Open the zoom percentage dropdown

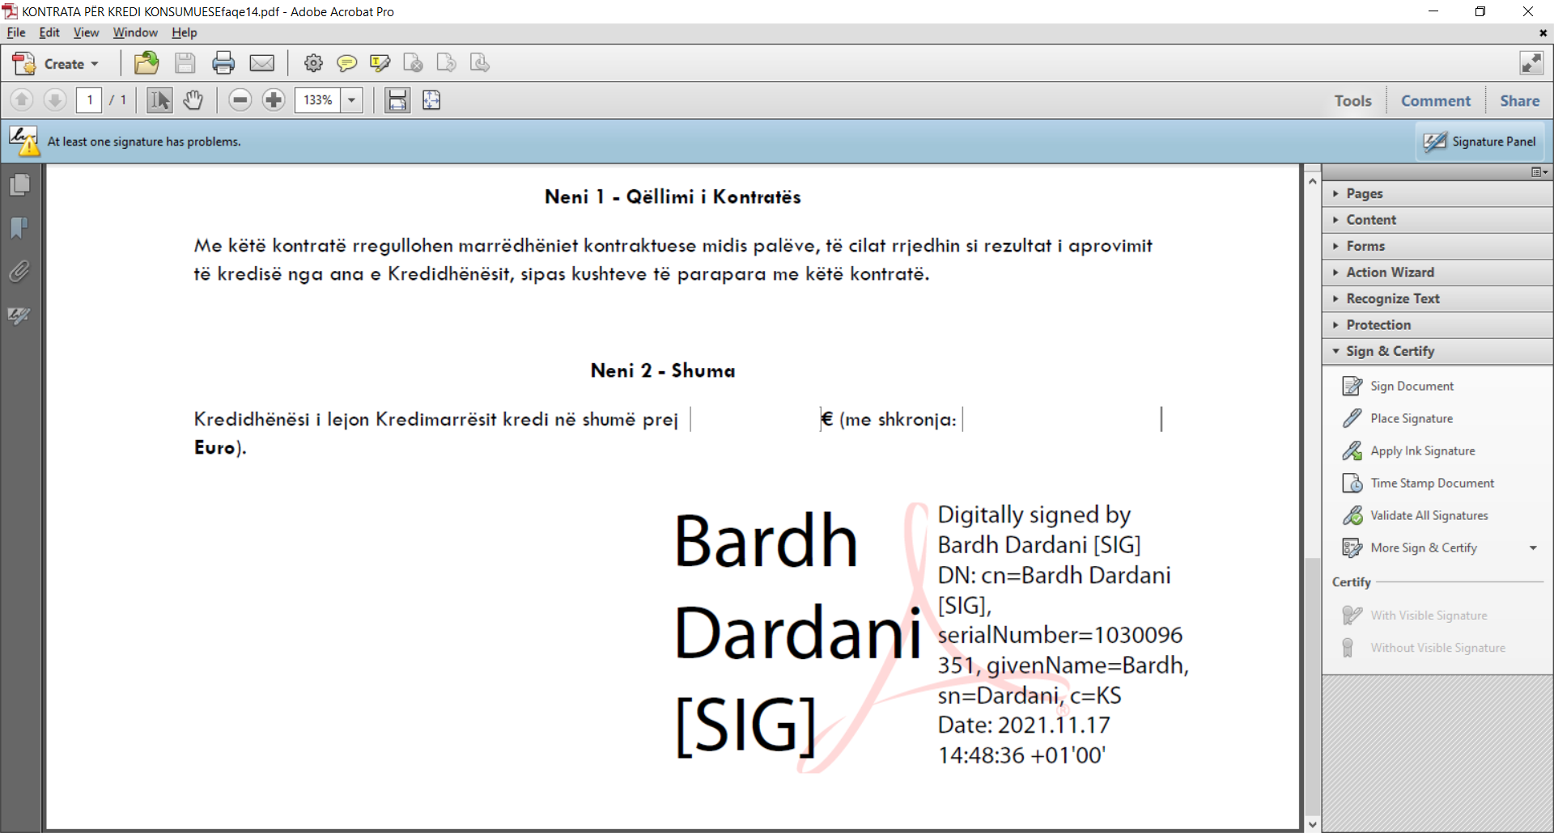[351, 99]
